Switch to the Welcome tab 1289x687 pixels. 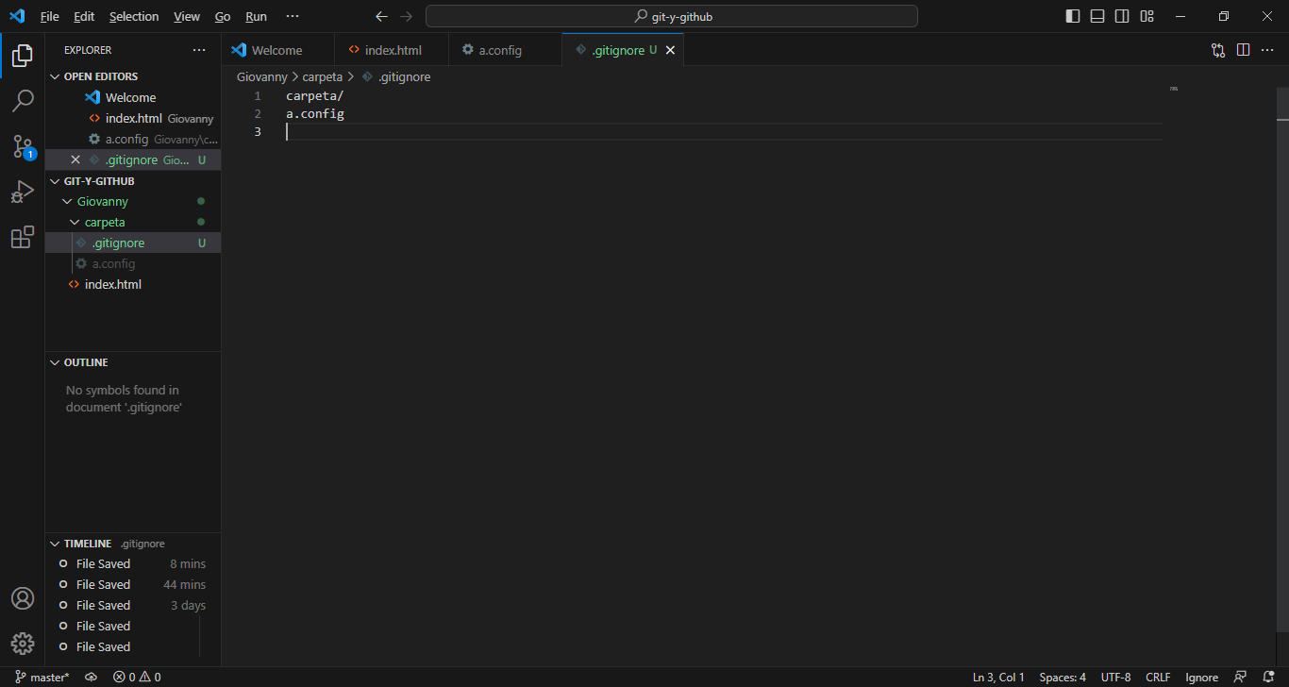tap(277, 50)
